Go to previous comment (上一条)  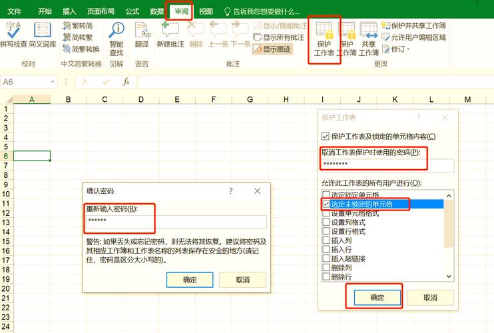(x=218, y=35)
